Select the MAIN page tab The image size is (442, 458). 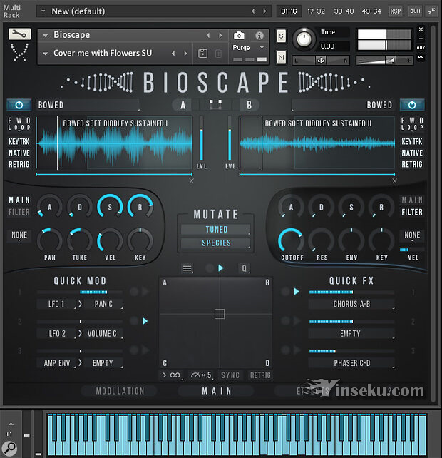[216, 391]
